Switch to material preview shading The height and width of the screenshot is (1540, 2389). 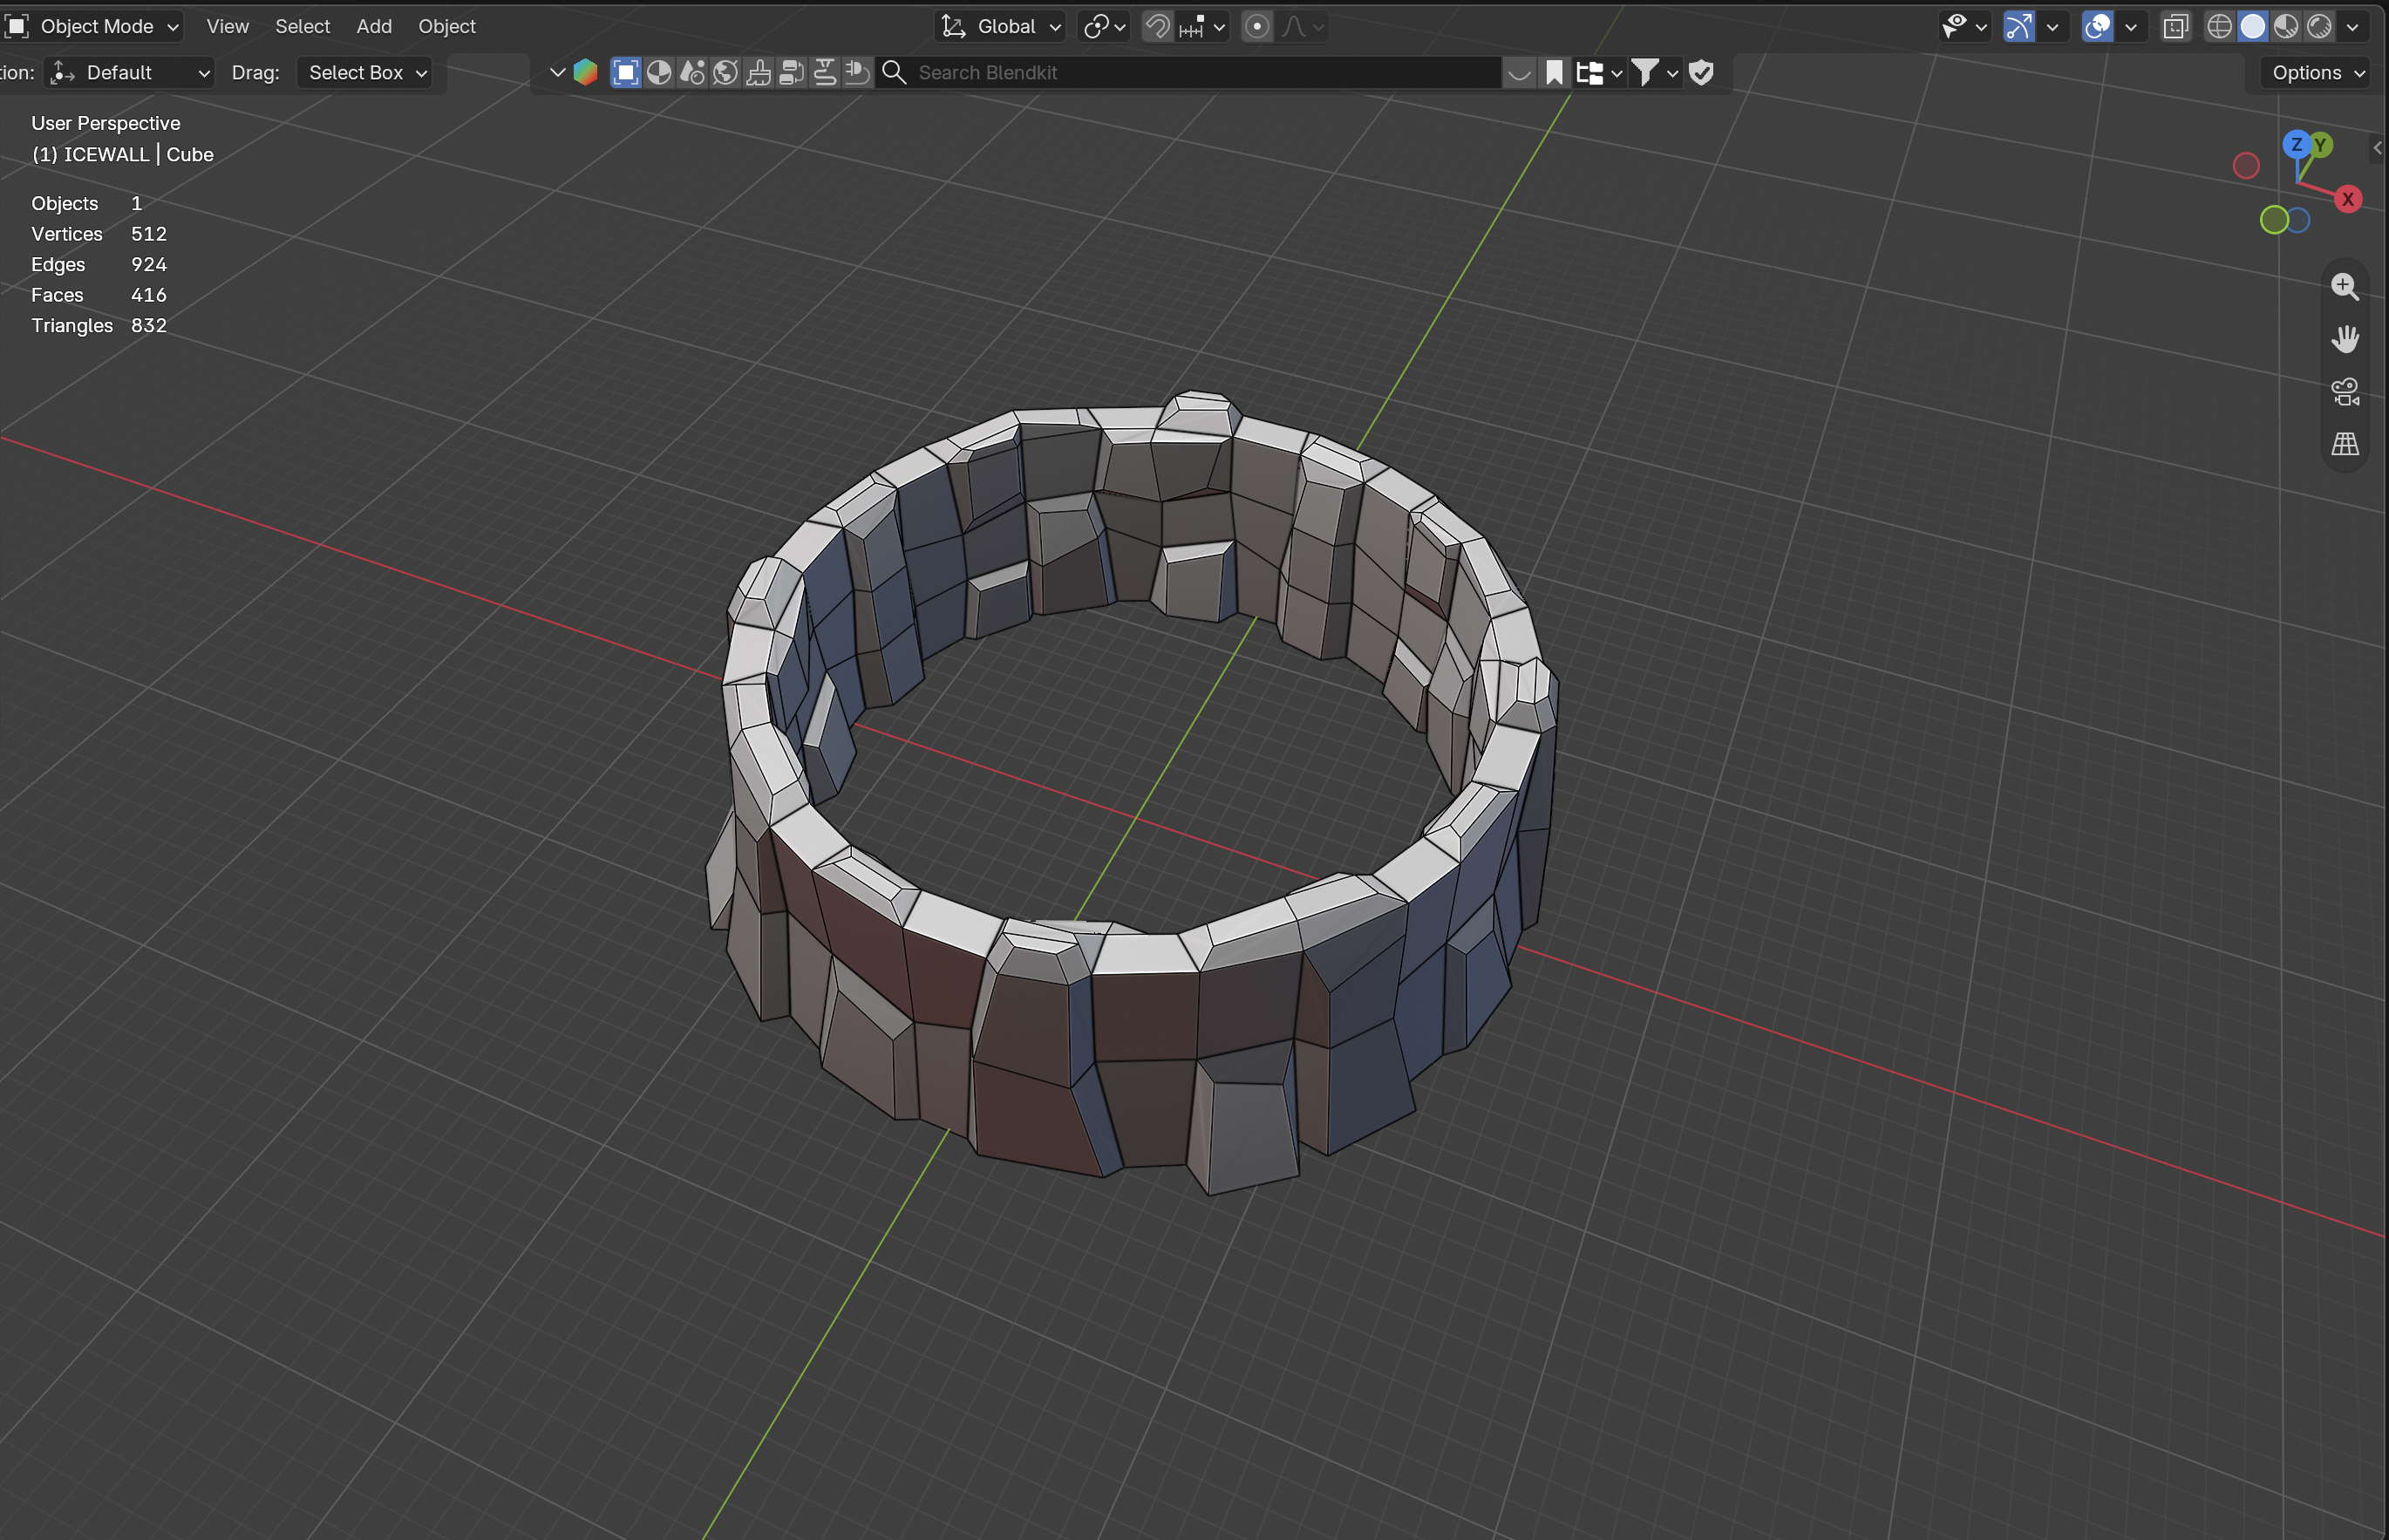pyautogui.click(x=2286, y=26)
